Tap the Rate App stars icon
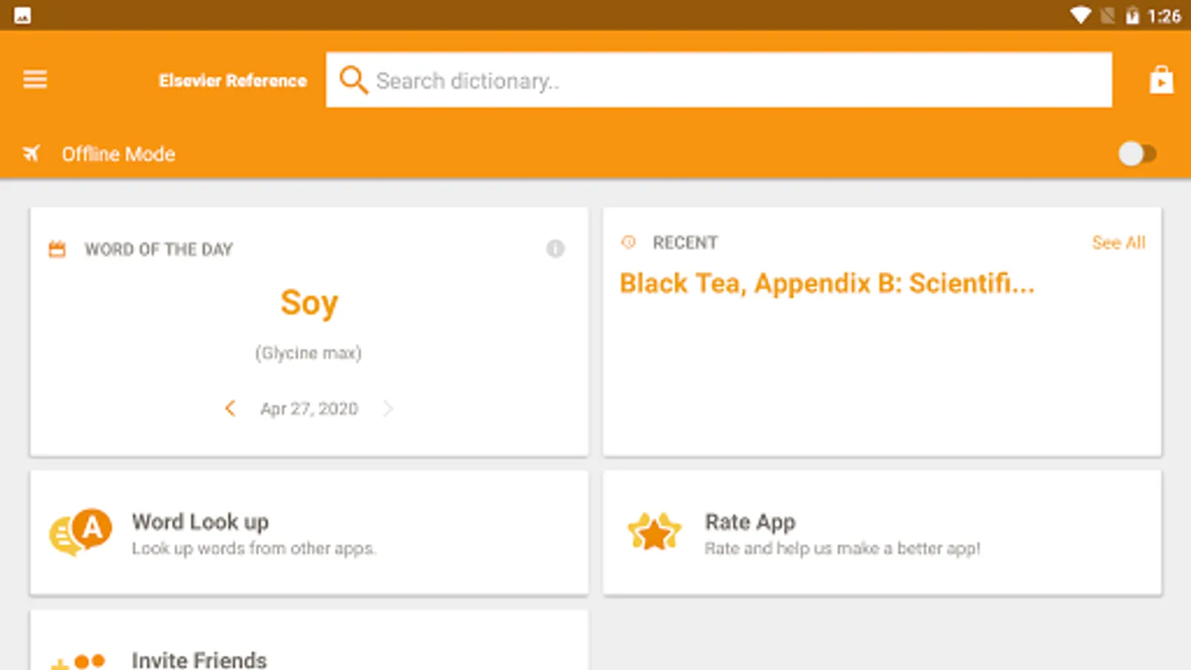The image size is (1191, 670). pos(654,532)
